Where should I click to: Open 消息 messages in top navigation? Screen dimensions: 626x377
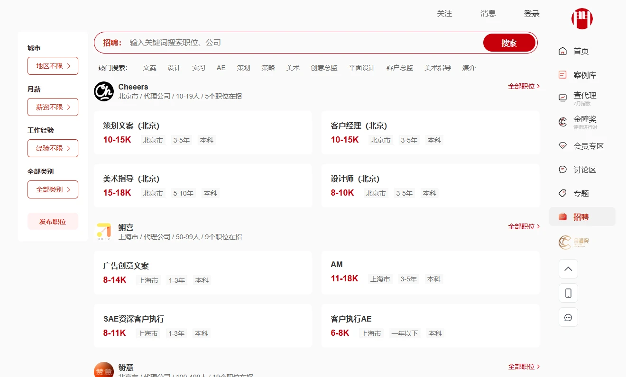488,14
